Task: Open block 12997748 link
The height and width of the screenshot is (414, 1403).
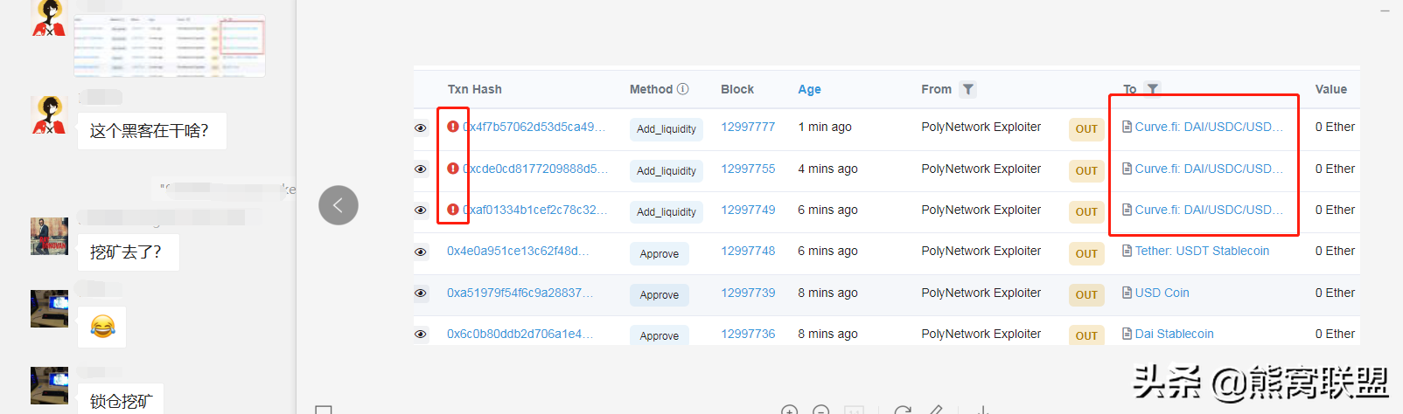Action: pyautogui.click(x=748, y=251)
